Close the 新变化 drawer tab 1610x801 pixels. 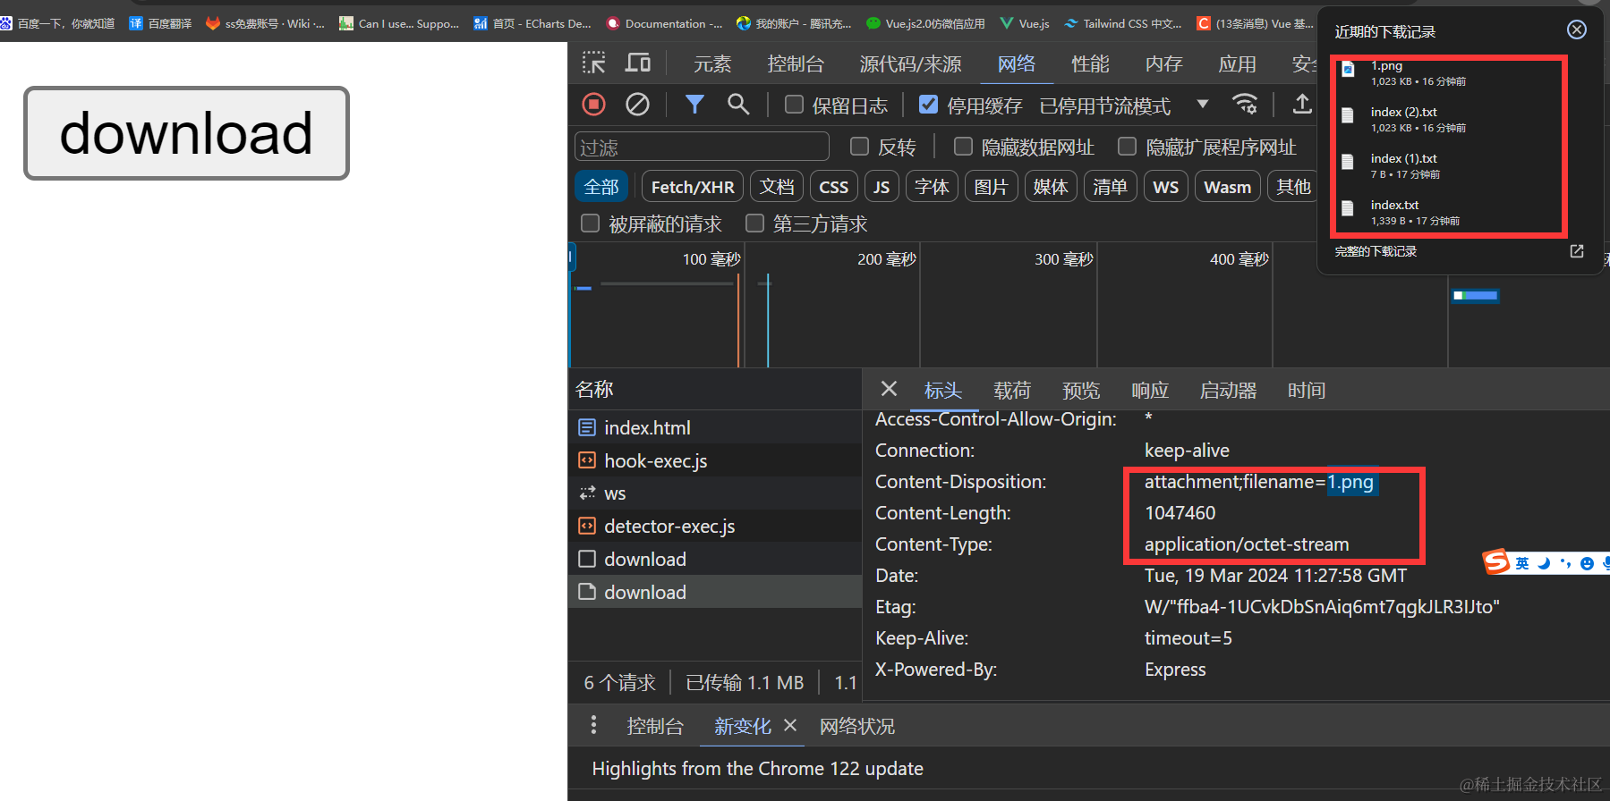(790, 725)
